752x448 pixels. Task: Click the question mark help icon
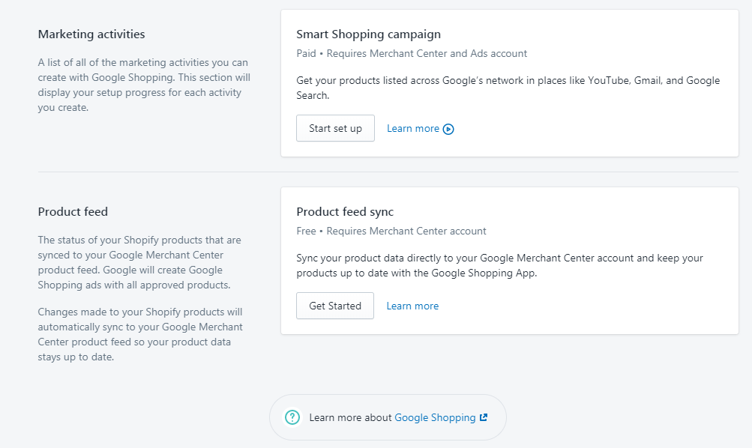point(292,417)
